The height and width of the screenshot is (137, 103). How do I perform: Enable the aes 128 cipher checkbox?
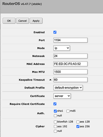(78, 122)
